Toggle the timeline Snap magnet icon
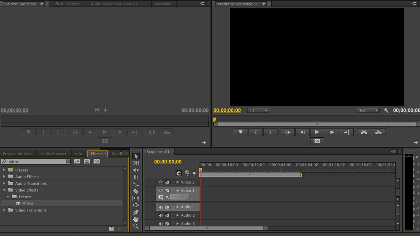This screenshot has width=420, height=236. click(x=179, y=173)
